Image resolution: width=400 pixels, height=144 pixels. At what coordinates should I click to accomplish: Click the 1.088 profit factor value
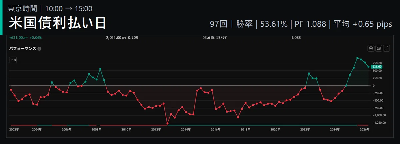(296, 38)
